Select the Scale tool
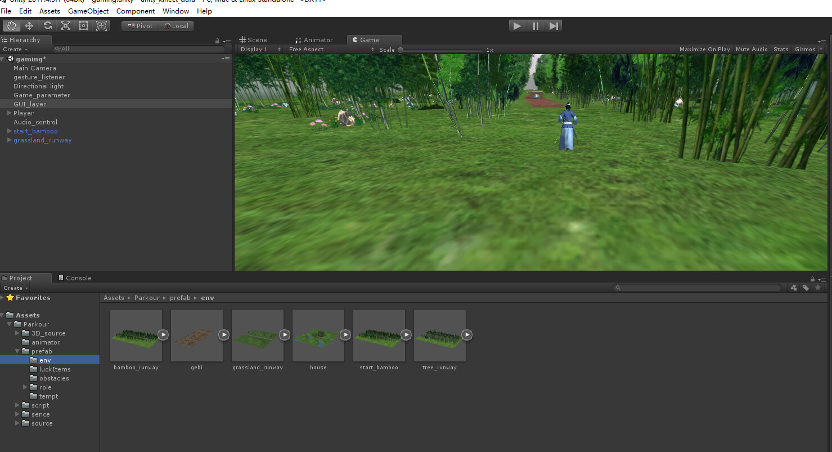The height and width of the screenshot is (452, 832). coord(65,25)
